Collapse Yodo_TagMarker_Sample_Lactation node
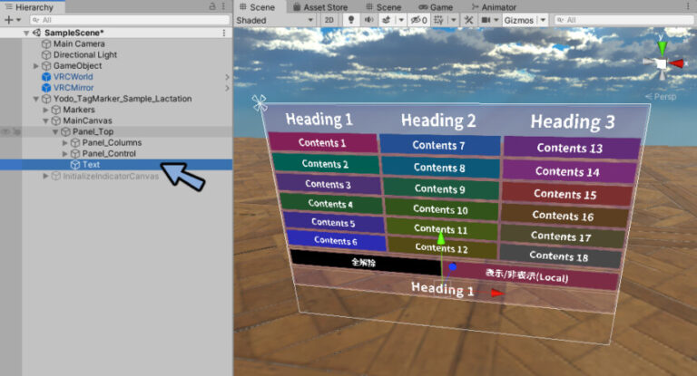This screenshot has width=697, height=376. tap(36, 99)
